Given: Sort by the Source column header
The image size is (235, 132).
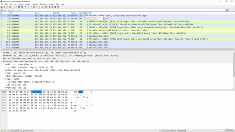Looking at the screenshot, I should (x=43, y=13).
